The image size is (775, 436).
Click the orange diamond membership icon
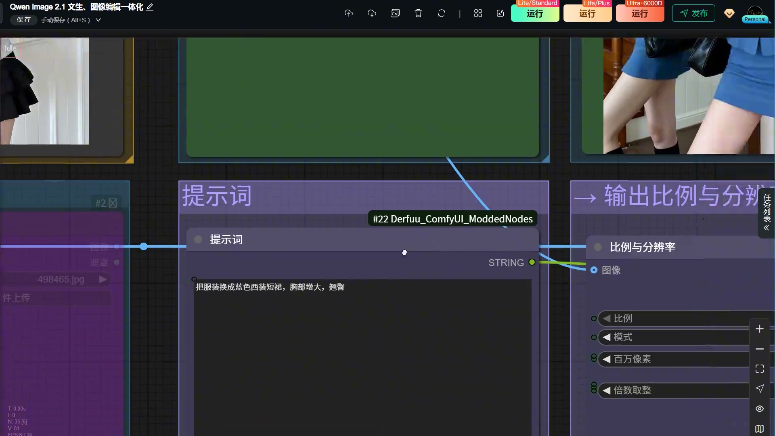[729, 14]
